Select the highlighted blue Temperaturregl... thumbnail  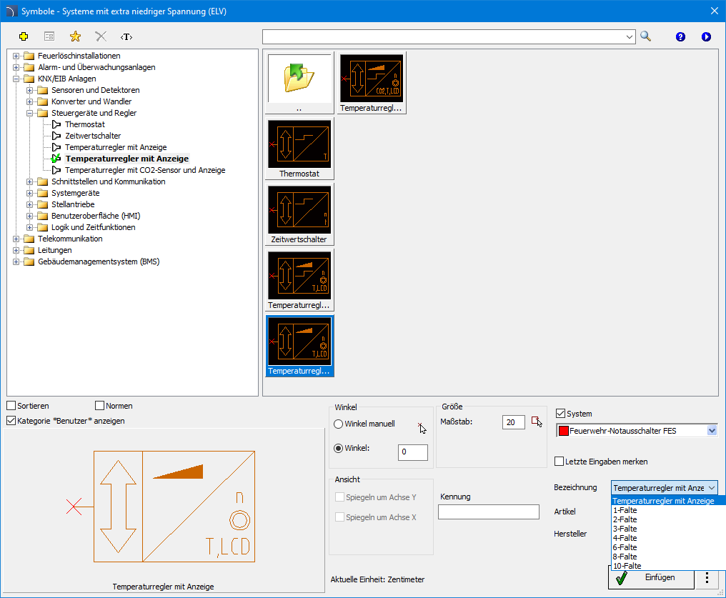point(299,346)
